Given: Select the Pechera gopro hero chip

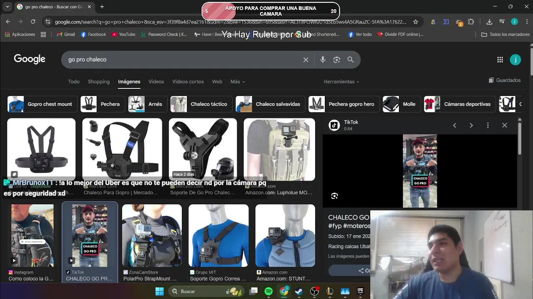Looking at the screenshot, I should point(344,104).
